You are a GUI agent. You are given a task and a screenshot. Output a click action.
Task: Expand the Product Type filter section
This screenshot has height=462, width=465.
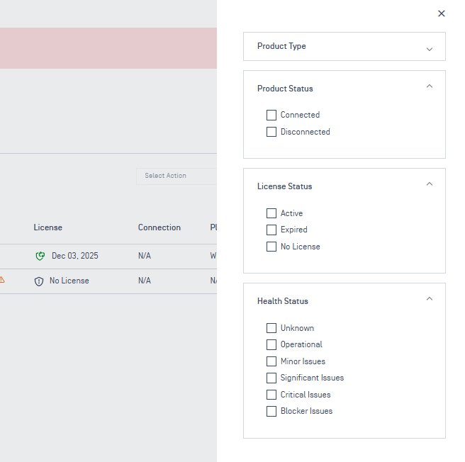coord(429,49)
